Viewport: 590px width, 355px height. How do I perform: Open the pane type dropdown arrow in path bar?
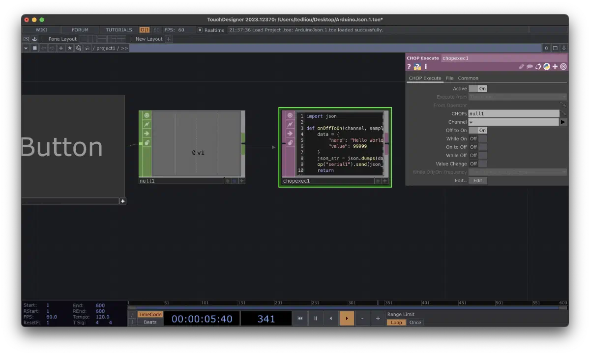click(x=26, y=48)
